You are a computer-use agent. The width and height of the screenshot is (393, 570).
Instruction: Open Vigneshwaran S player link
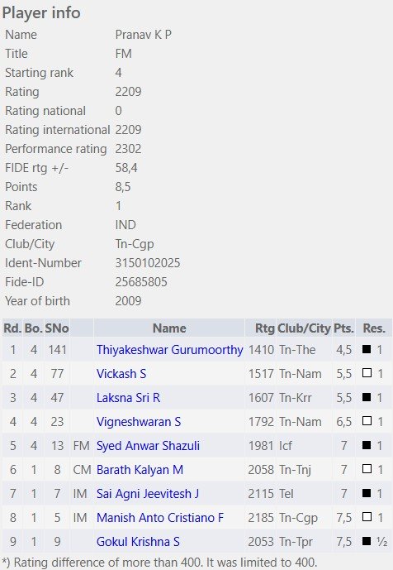coord(139,422)
